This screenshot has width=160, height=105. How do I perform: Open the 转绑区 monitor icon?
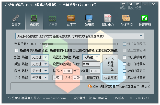[x=89, y=18]
